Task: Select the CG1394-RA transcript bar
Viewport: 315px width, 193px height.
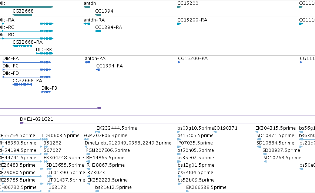Action: pyautogui.click(x=98, y=31)
